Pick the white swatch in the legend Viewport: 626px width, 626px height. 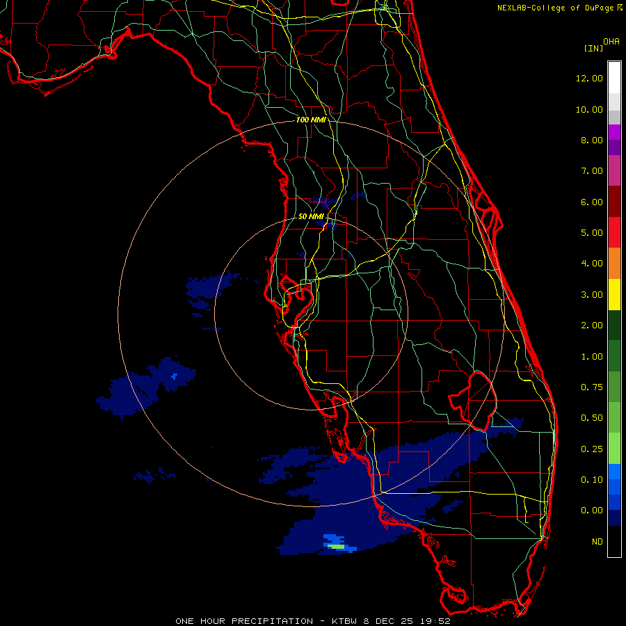point(614,78)
